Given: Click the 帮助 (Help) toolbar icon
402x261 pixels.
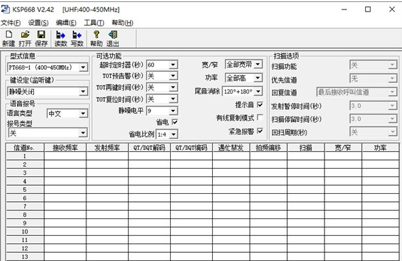Looking at the screenshot, I should point(97,39).
